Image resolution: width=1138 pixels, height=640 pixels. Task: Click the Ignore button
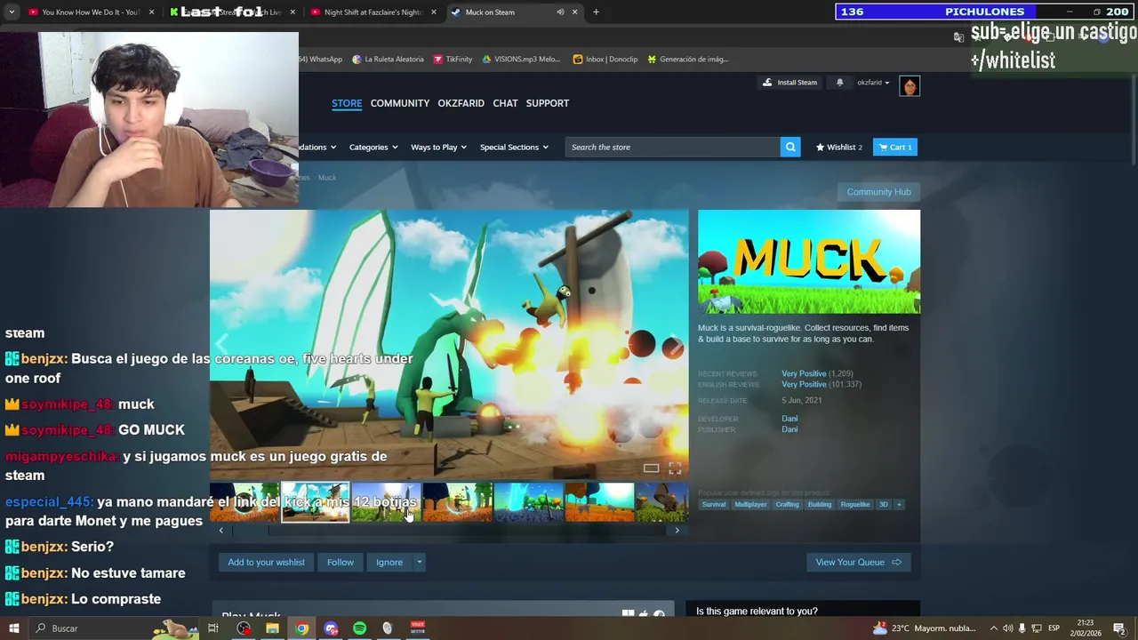point(389,562)
